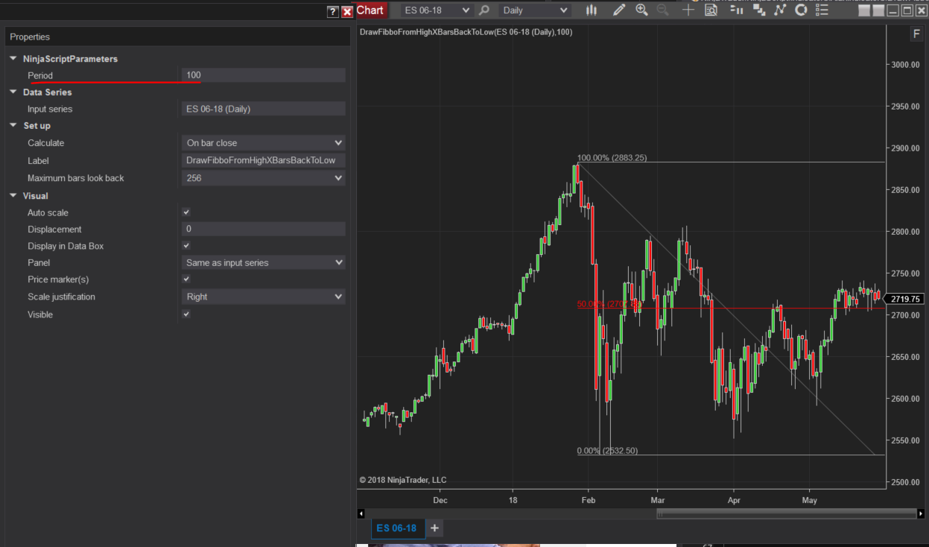
Task: Click the Feb date on time axis
Action: 589,499
